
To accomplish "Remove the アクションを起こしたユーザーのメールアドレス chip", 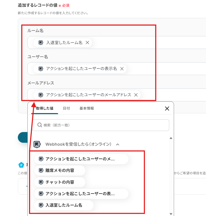I will click(x=136, y=95).
